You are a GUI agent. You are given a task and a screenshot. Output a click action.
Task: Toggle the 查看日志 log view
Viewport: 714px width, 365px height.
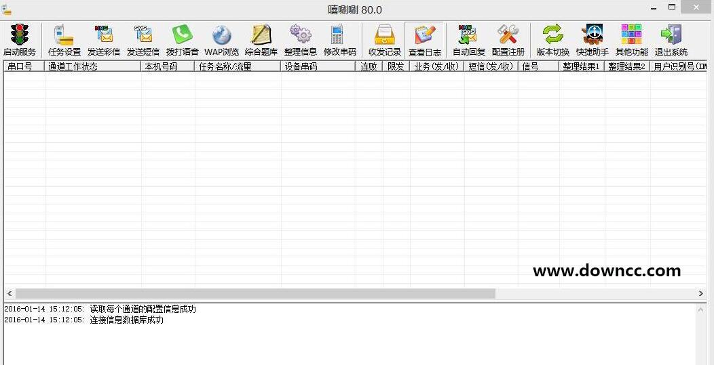tap(425, 39)
